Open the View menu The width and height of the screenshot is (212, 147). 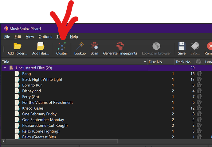tap(30, 37)
